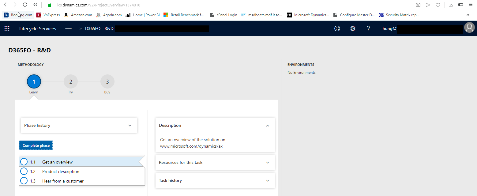
Task: Open Microsoft Dynamics bookmark
Action: point(308,15)
